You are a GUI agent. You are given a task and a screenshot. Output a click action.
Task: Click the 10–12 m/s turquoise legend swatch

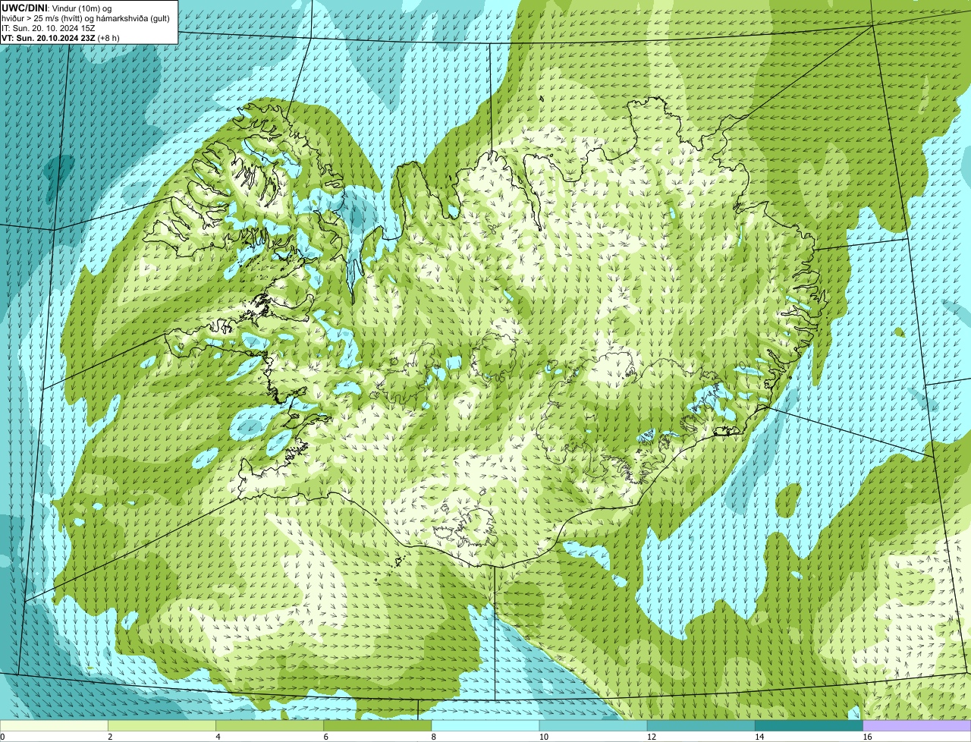pos(593,725)
